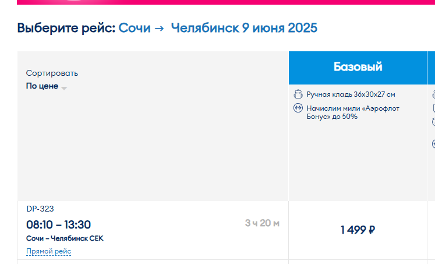Viewport: 435px width, 264px height.
Task: Click the Ручная кладь 36x30x27 см text
Action: pyautogui.click(x=351, y=94)
